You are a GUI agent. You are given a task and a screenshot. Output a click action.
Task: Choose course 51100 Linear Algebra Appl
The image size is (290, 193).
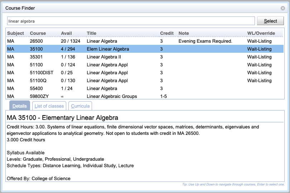[x=145, y=65]
